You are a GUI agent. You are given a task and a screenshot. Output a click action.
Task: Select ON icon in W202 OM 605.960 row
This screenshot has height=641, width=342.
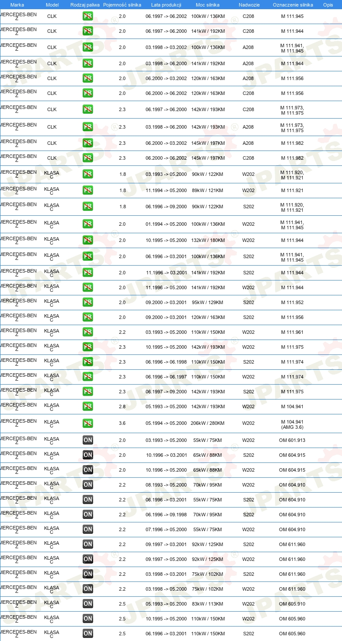point(88,619)
